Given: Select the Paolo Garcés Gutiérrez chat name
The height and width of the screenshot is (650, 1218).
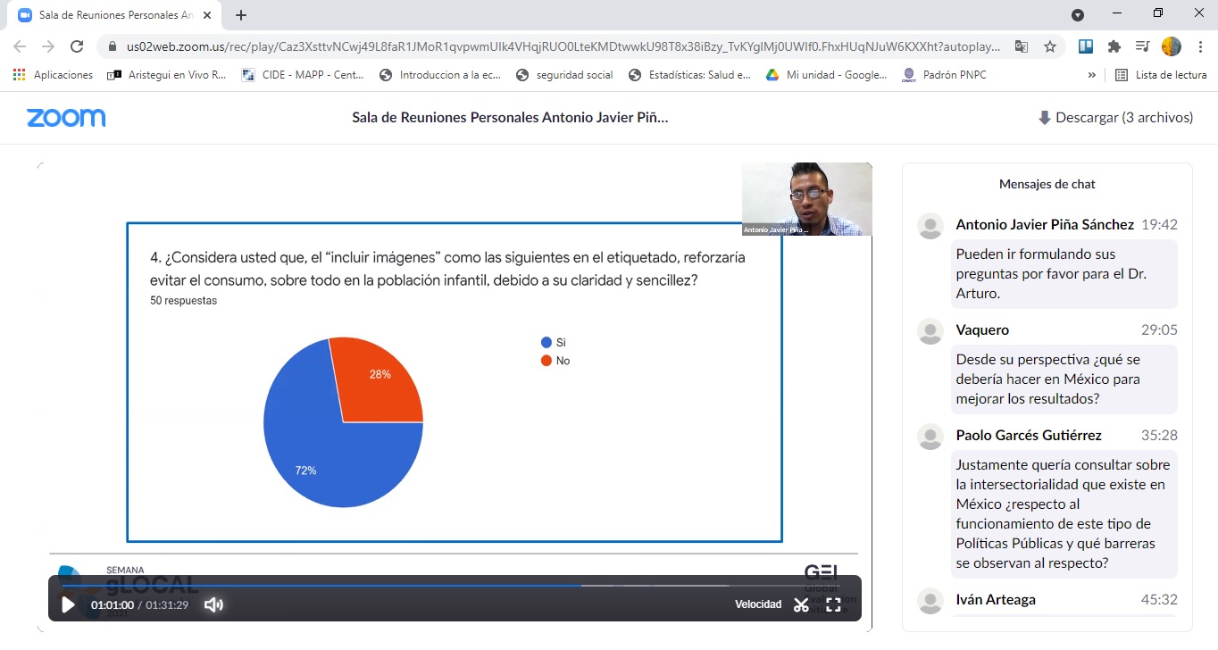Looking at the screenshot, I should (x=1029, y=436).
